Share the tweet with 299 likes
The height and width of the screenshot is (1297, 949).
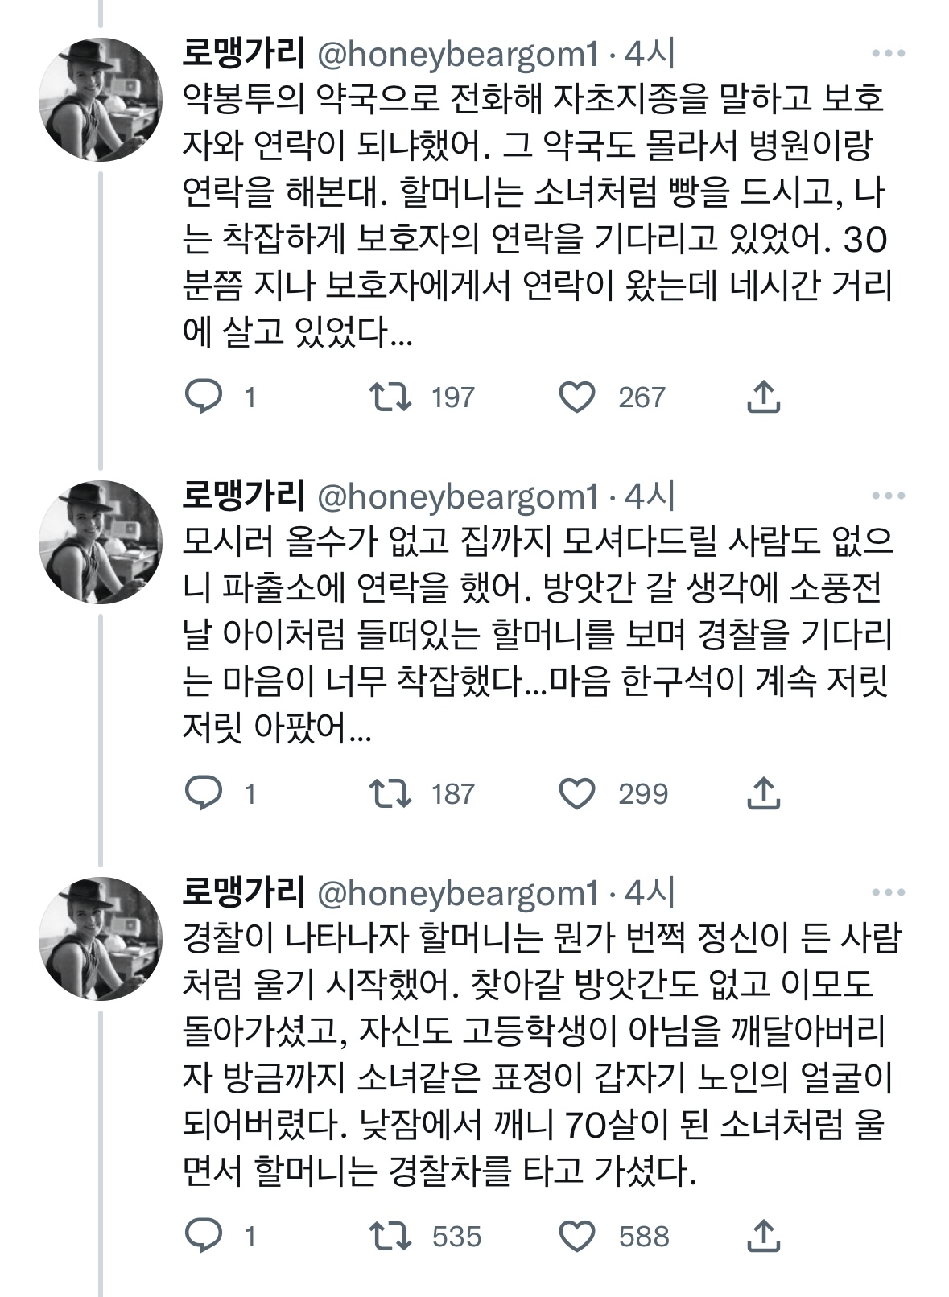[x=763, y=793]
